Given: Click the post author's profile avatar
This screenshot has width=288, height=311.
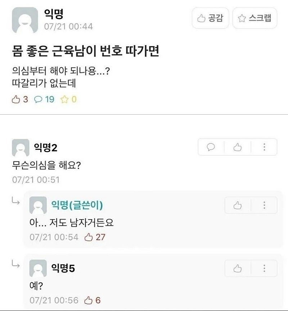Looking at the screenshot, I should click(25, 20).
